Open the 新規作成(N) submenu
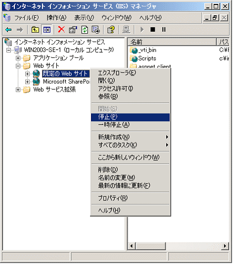This screenshot has height=264, width=233. coord(131,137)
